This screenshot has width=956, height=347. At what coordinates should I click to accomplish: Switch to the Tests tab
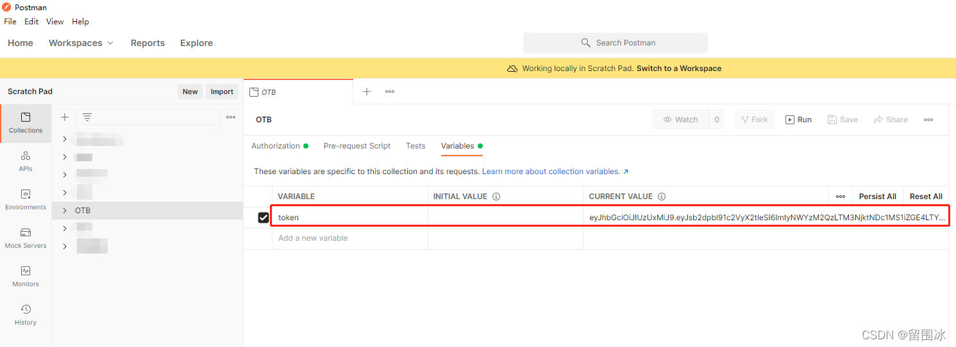click(415, 146)
